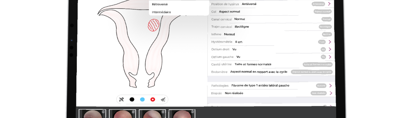Screen dimensions: 412x118
Task: Edit the Endomètre 'Aspect normal en rapport avec le cycle' value
Action: click(259, 72)
